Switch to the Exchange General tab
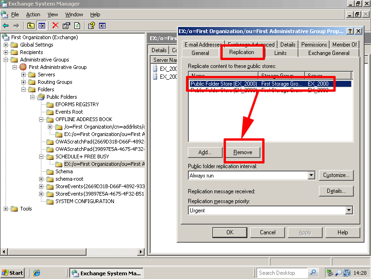The height and width of the screenshot is (279, 371). coord(329,53)
